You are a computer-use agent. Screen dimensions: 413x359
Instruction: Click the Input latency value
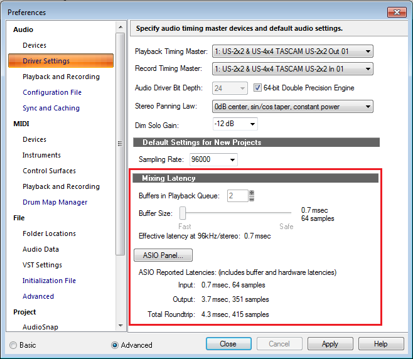(x=233, y=285)
